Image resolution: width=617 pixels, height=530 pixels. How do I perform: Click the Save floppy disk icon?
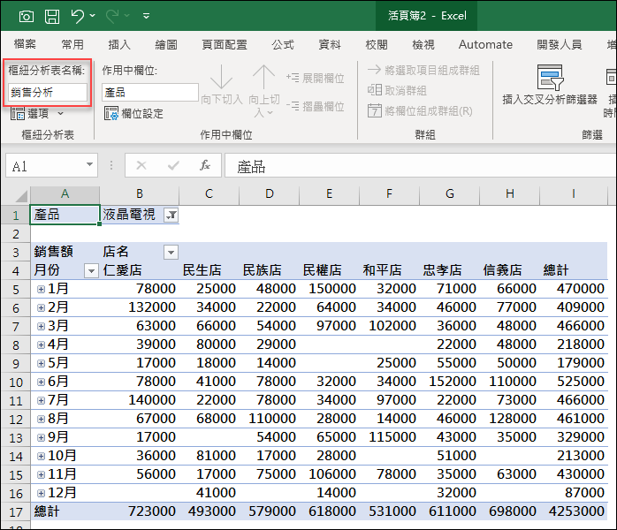click(x=52, y=16)
